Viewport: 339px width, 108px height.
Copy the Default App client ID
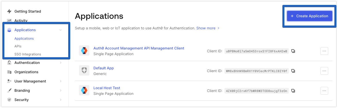(293, 71)
